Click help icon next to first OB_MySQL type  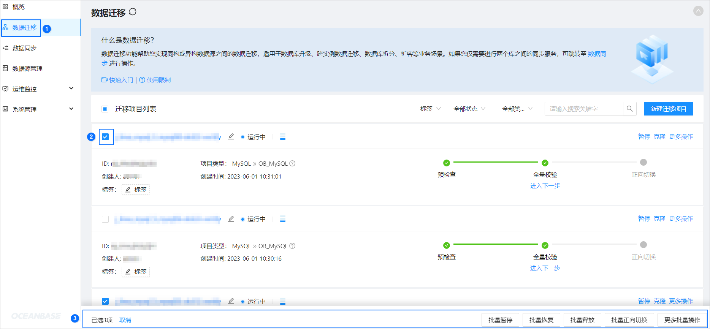coord(292,163)
